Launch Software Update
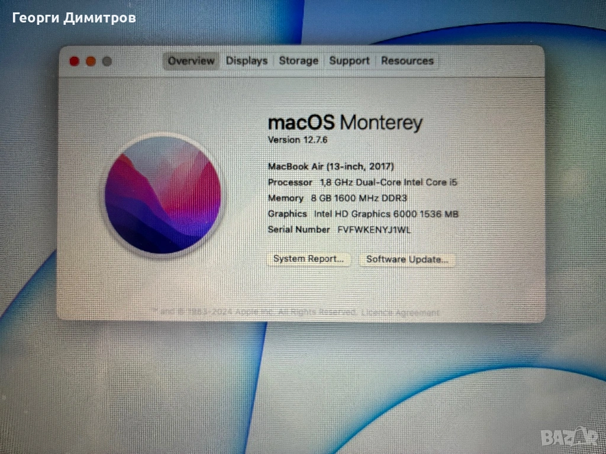606x454 pixels. click(x=407, y=259)
